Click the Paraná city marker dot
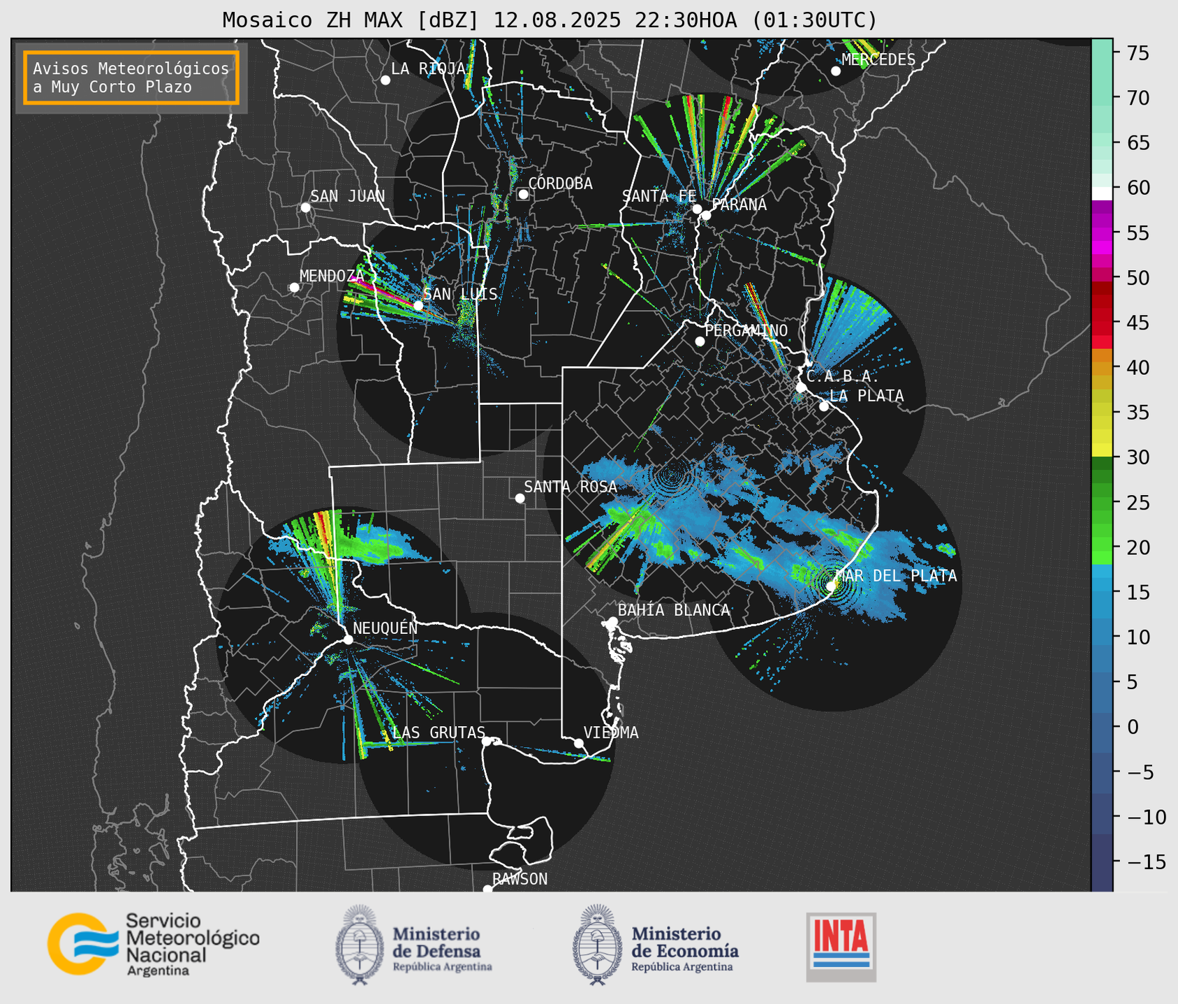This screenshot has width=1178, height=1004. tap(706, 215)
